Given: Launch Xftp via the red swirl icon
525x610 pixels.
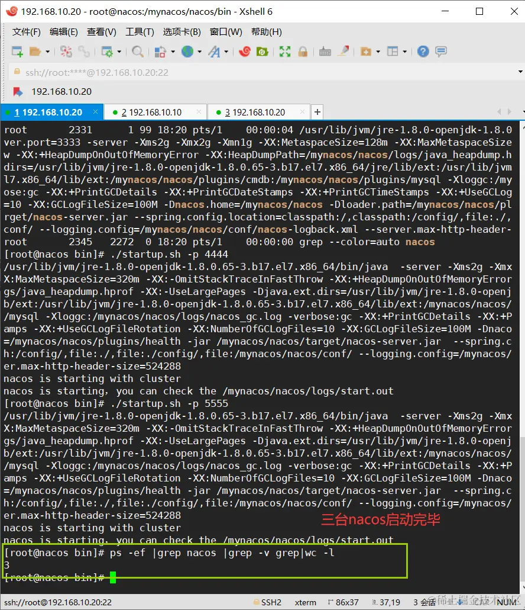Looking at the screenshot, I should [245, 52].
